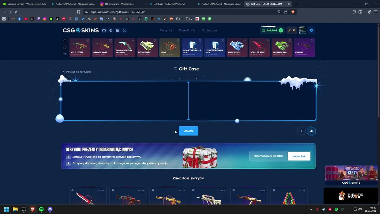
Task: Open the Gamma Doppler Emerald drop card
Action: (x=125, y=47)
